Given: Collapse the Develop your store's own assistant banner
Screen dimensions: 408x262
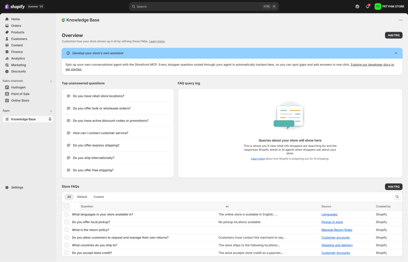Looking at the screenshot, I should [x=396, y=53].
